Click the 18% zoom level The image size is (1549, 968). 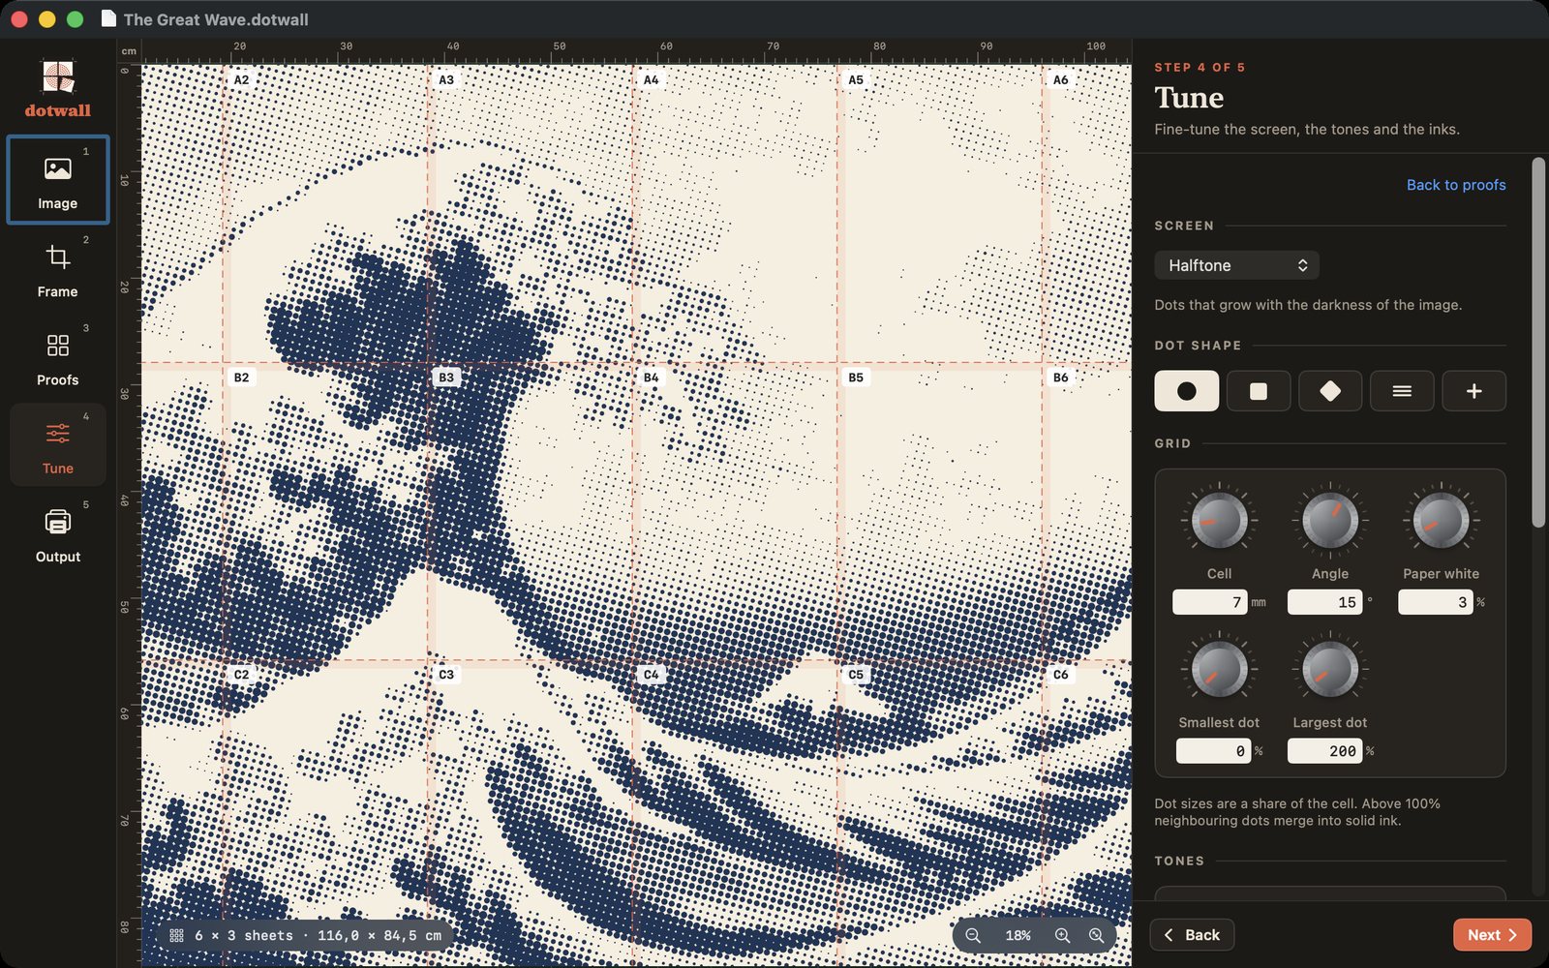(1017, 936)
